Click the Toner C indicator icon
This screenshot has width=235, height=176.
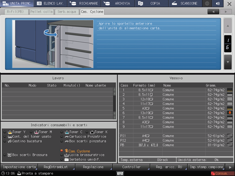tap(67, 132)
